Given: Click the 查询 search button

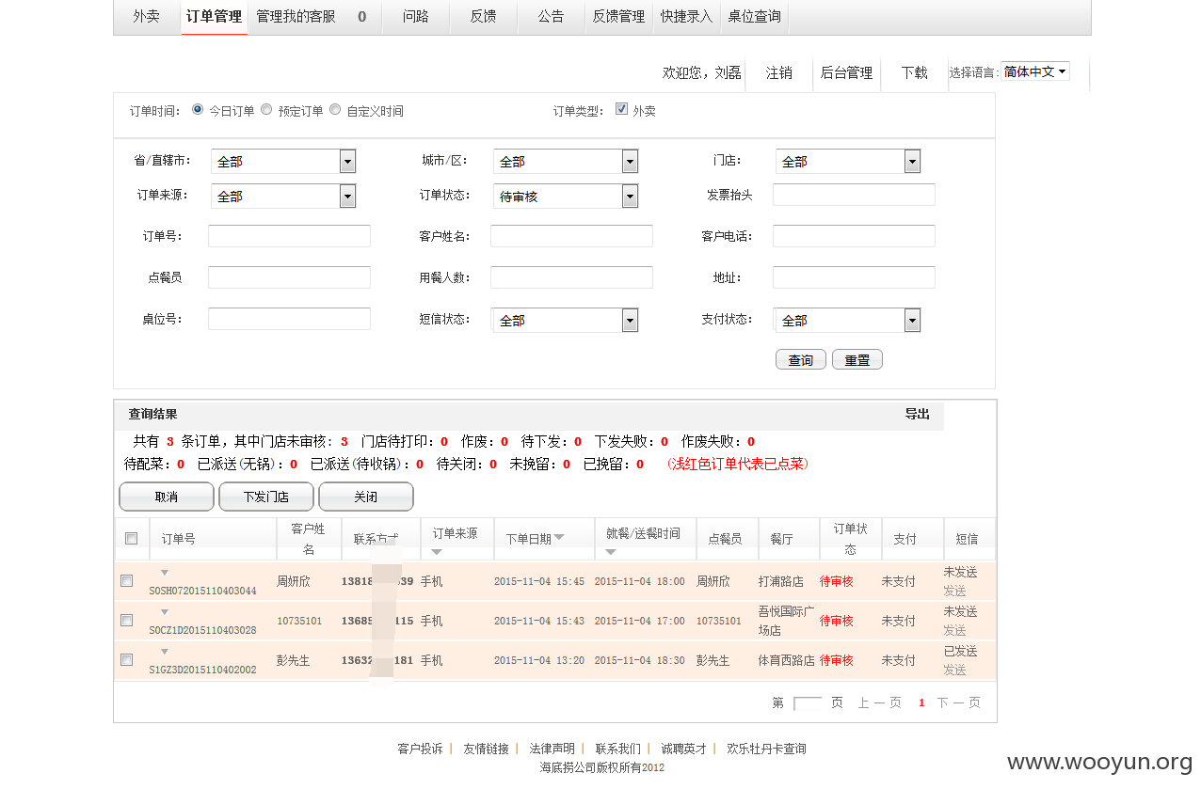Looking at the screenshot, I should 801,360.
